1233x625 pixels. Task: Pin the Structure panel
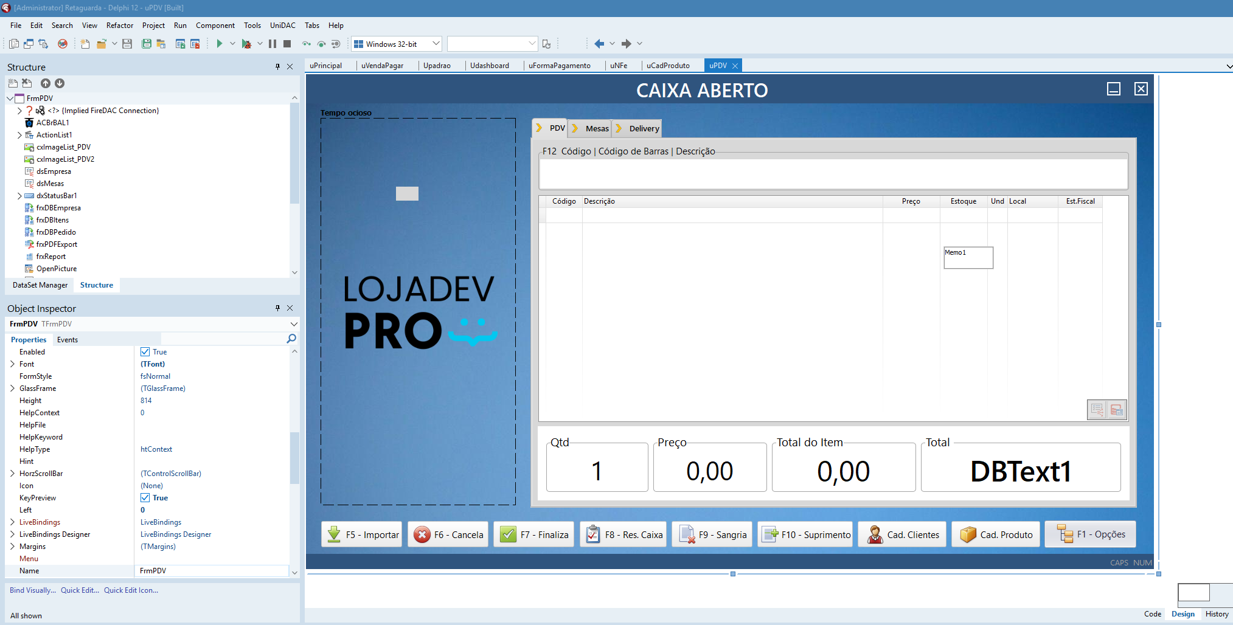pyautogui.click(x=277, y=67)
